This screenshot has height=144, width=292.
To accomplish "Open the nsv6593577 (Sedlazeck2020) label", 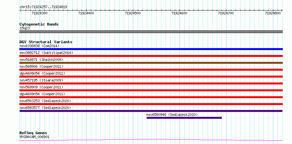I will click(45, 108).
